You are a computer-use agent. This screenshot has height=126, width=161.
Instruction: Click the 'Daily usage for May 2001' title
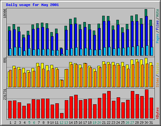pos(32,5)
